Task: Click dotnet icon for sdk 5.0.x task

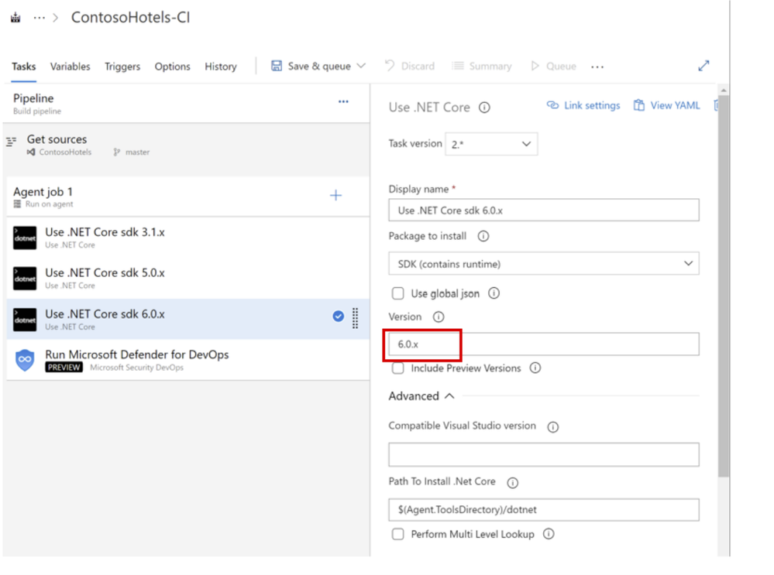Action: [x=25, y=279]
